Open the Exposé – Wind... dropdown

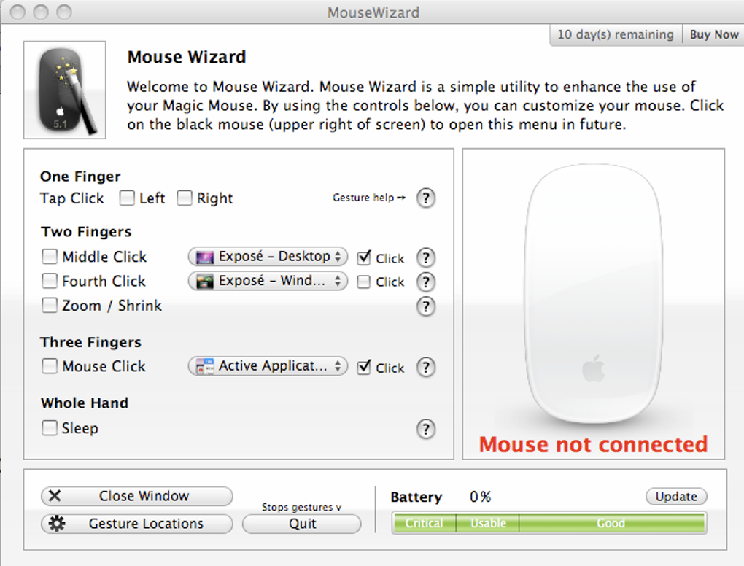pos(268,281)
